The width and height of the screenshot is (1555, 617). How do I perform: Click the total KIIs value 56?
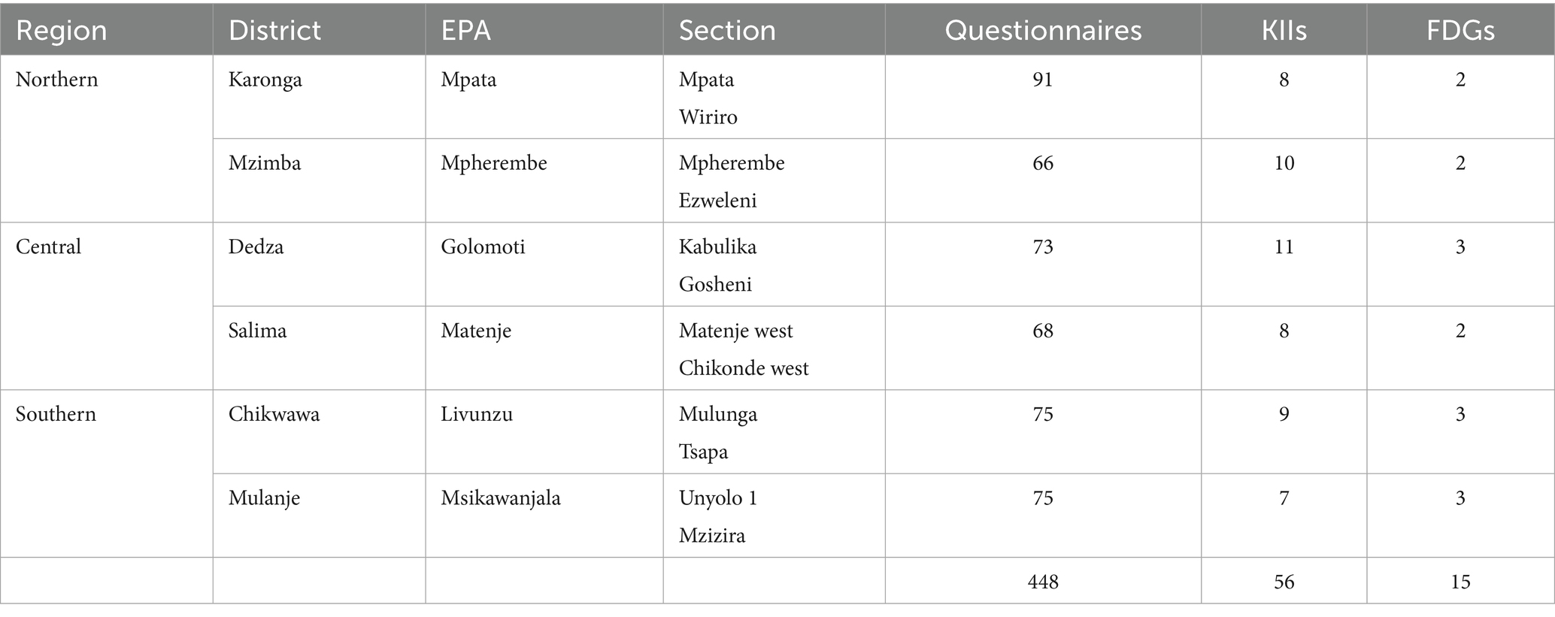(x=1284, y=582)
